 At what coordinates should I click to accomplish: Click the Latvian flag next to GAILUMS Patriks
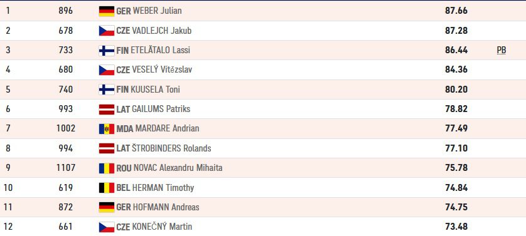pos(107,109)
